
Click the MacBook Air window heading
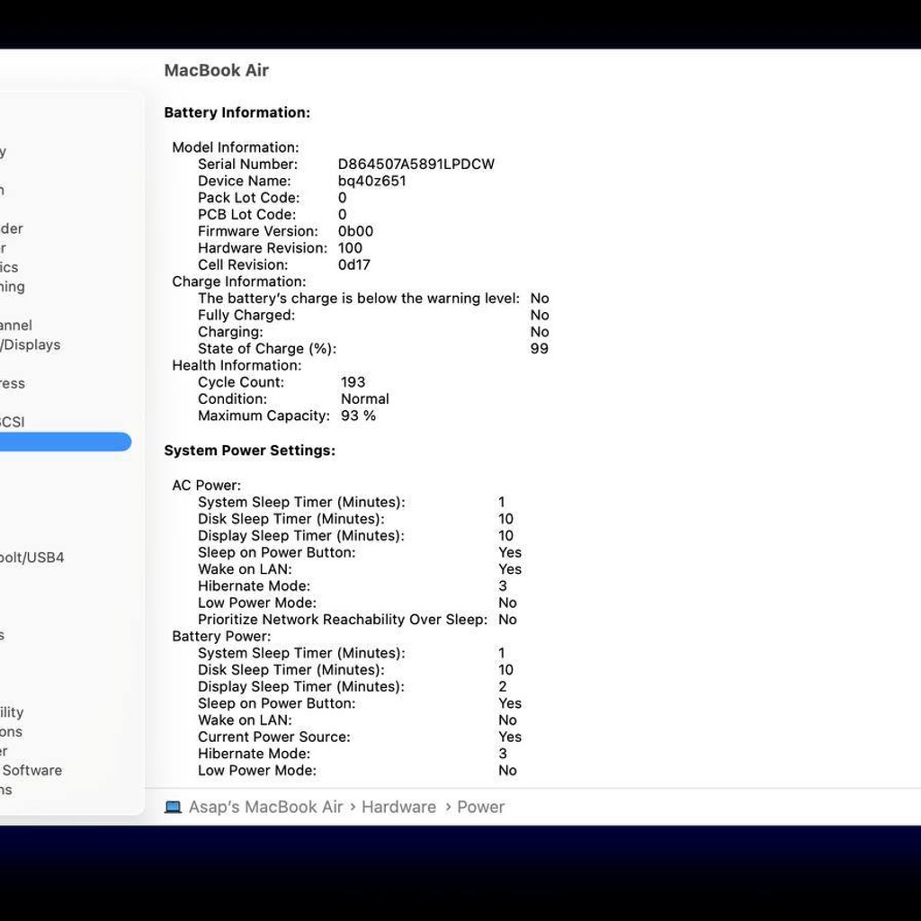pos(216,70)
